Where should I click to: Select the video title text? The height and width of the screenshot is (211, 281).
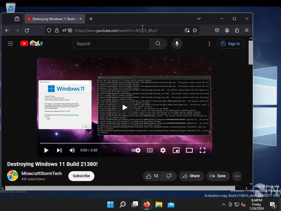pos(52,164)
